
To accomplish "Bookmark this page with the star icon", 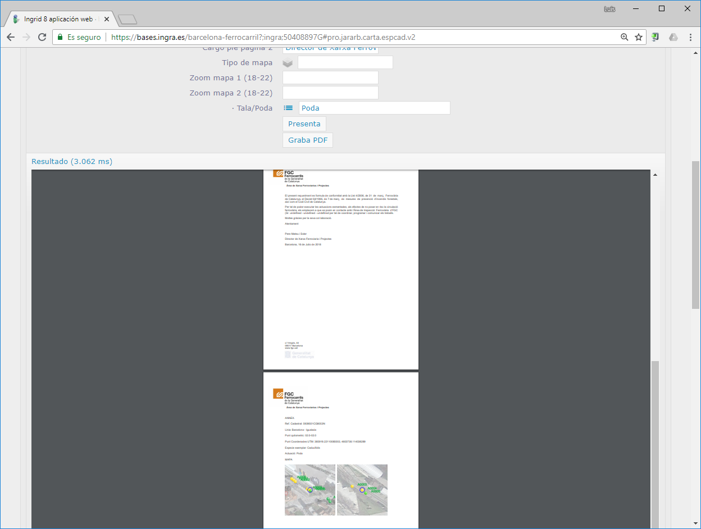I will (x=639, y=37).
